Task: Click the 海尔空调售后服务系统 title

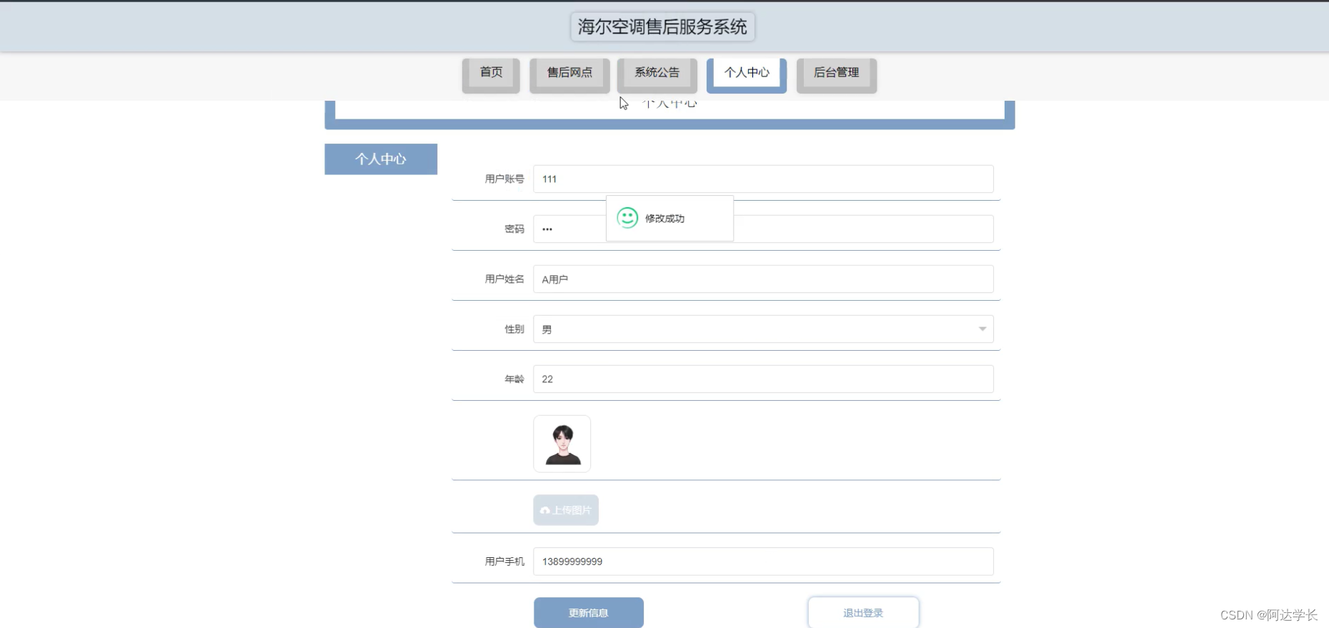Action: (x=662, y=26)
